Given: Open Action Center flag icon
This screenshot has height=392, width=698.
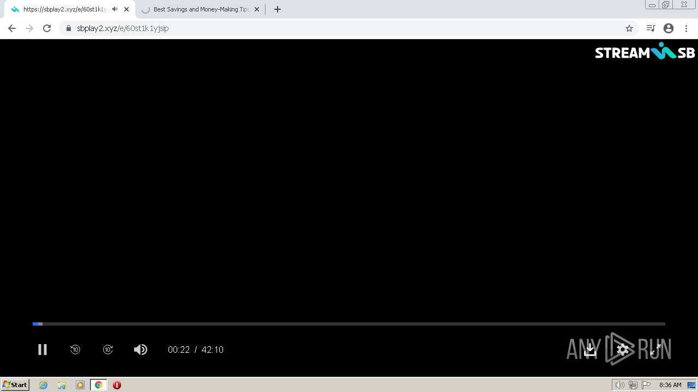Looking at the screenshot, I should click(646, 385).
